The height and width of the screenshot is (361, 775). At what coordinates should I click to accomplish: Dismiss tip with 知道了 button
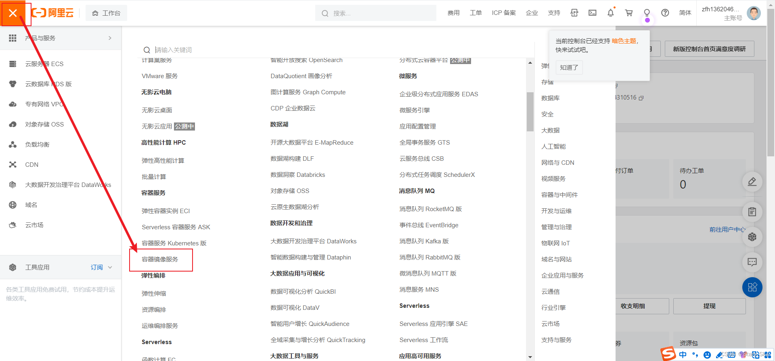click(x=569, y=67)
